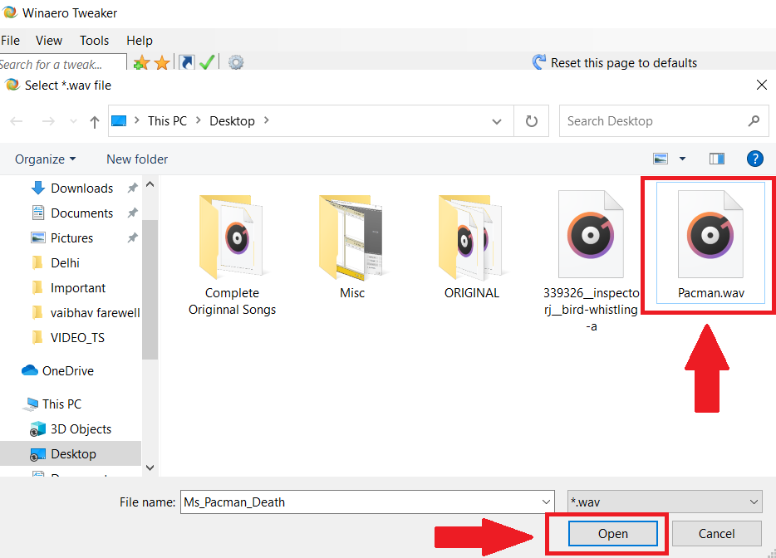Open address bar history dropdown

(x=496, y=121)
